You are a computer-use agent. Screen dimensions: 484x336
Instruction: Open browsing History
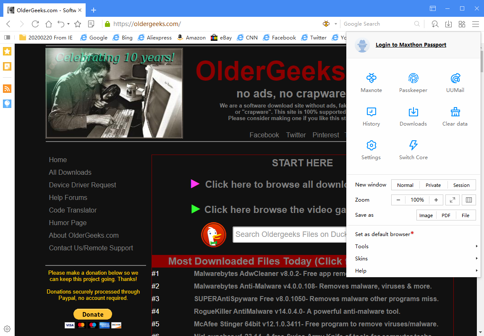point(371,116)
